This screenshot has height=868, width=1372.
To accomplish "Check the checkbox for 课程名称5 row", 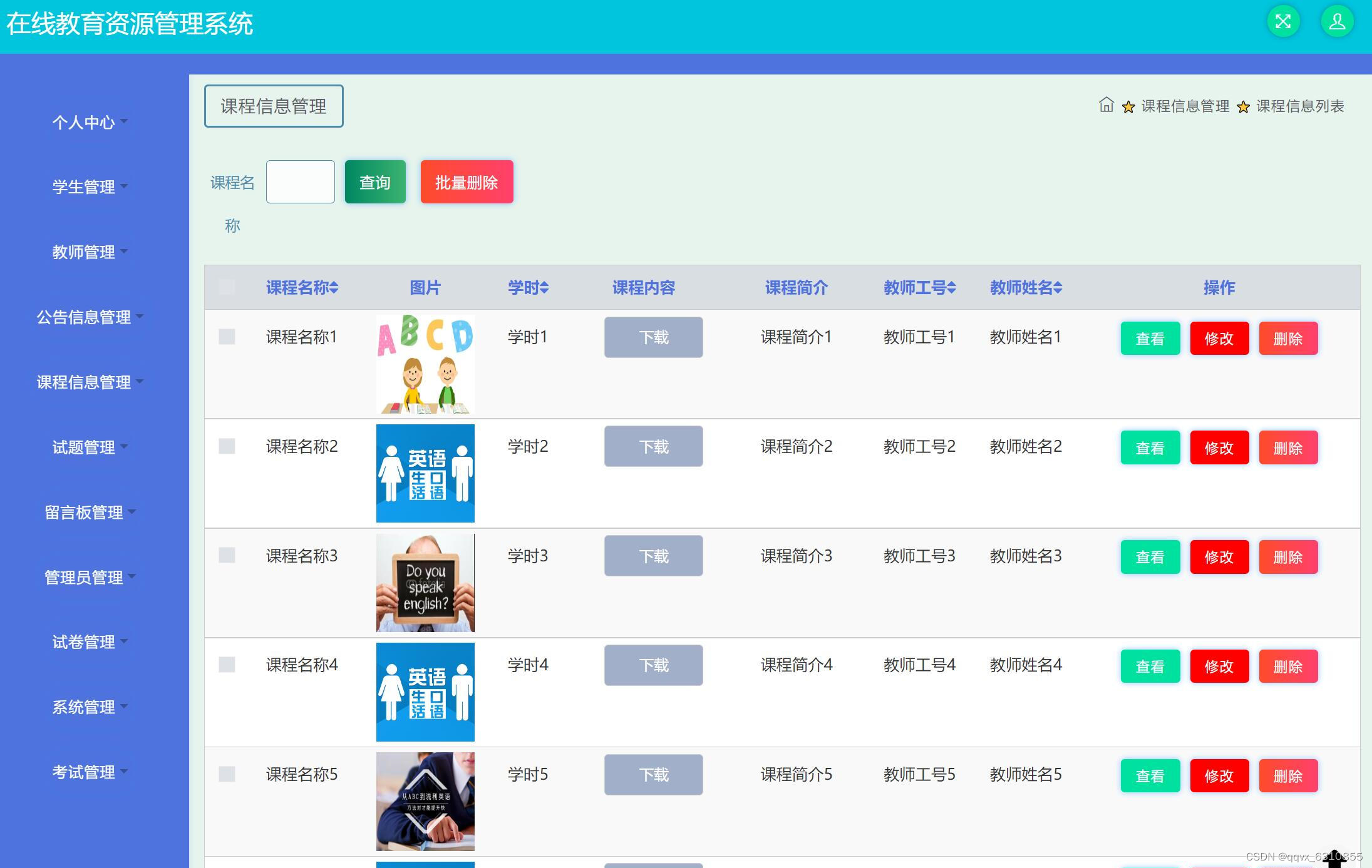I will [227, 774].
